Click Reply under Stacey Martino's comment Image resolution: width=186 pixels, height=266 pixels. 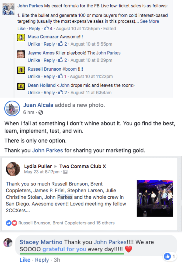pyautogui.click(x=42, y=260)
